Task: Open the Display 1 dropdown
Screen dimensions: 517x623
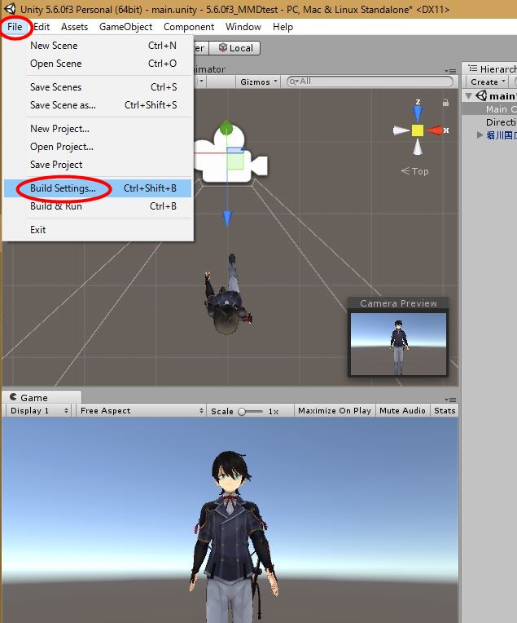Action: (39, 411)
